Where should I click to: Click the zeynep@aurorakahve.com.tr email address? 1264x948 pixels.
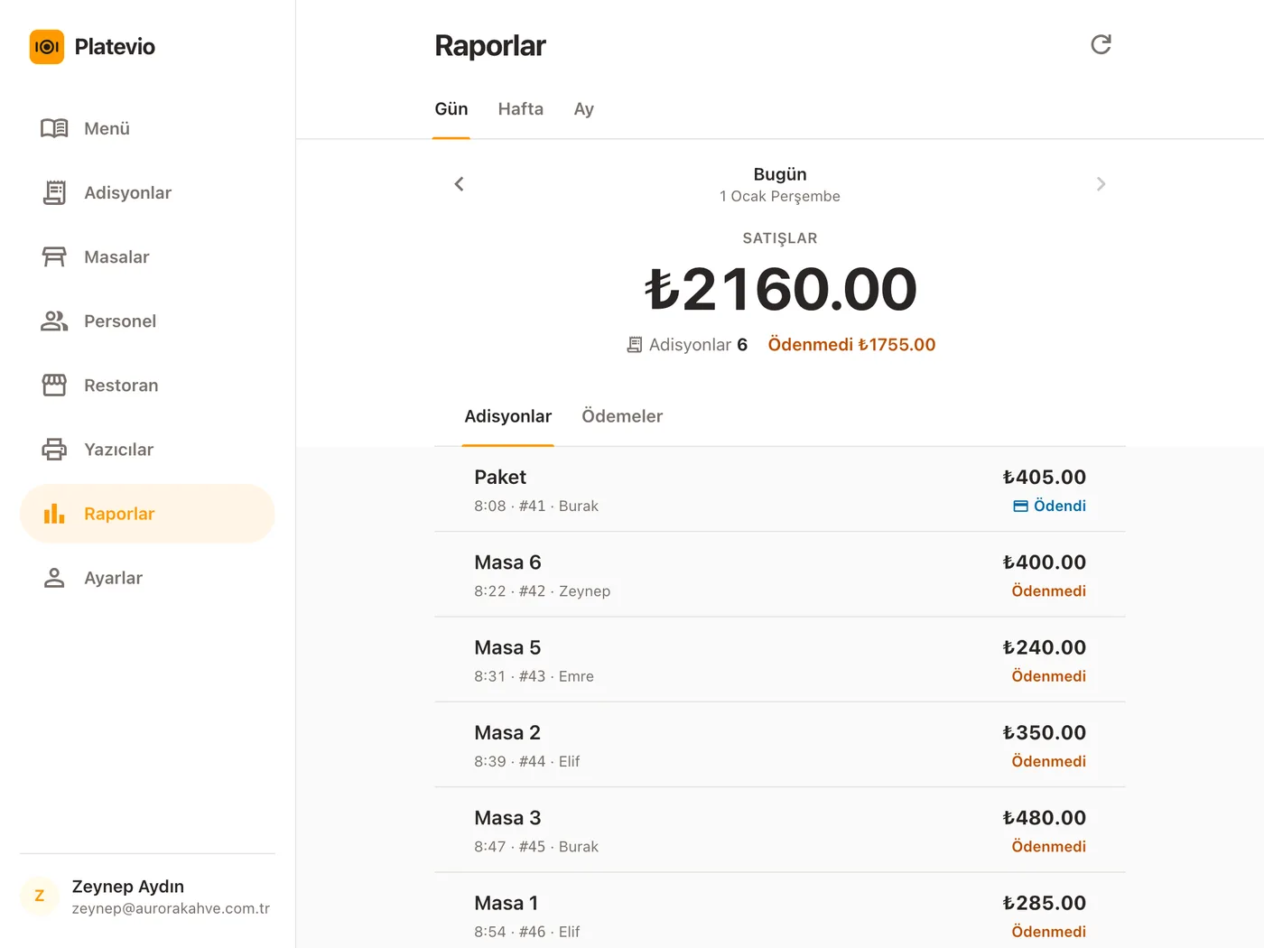click(x=171, y=908)
